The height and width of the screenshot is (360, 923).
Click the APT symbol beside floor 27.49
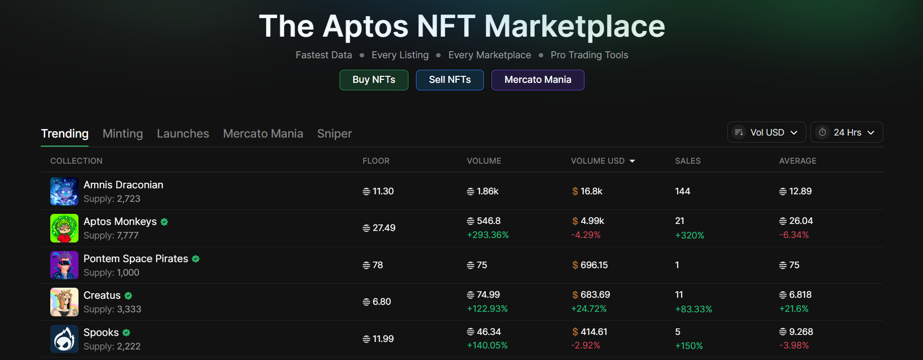tap(366, 228)
